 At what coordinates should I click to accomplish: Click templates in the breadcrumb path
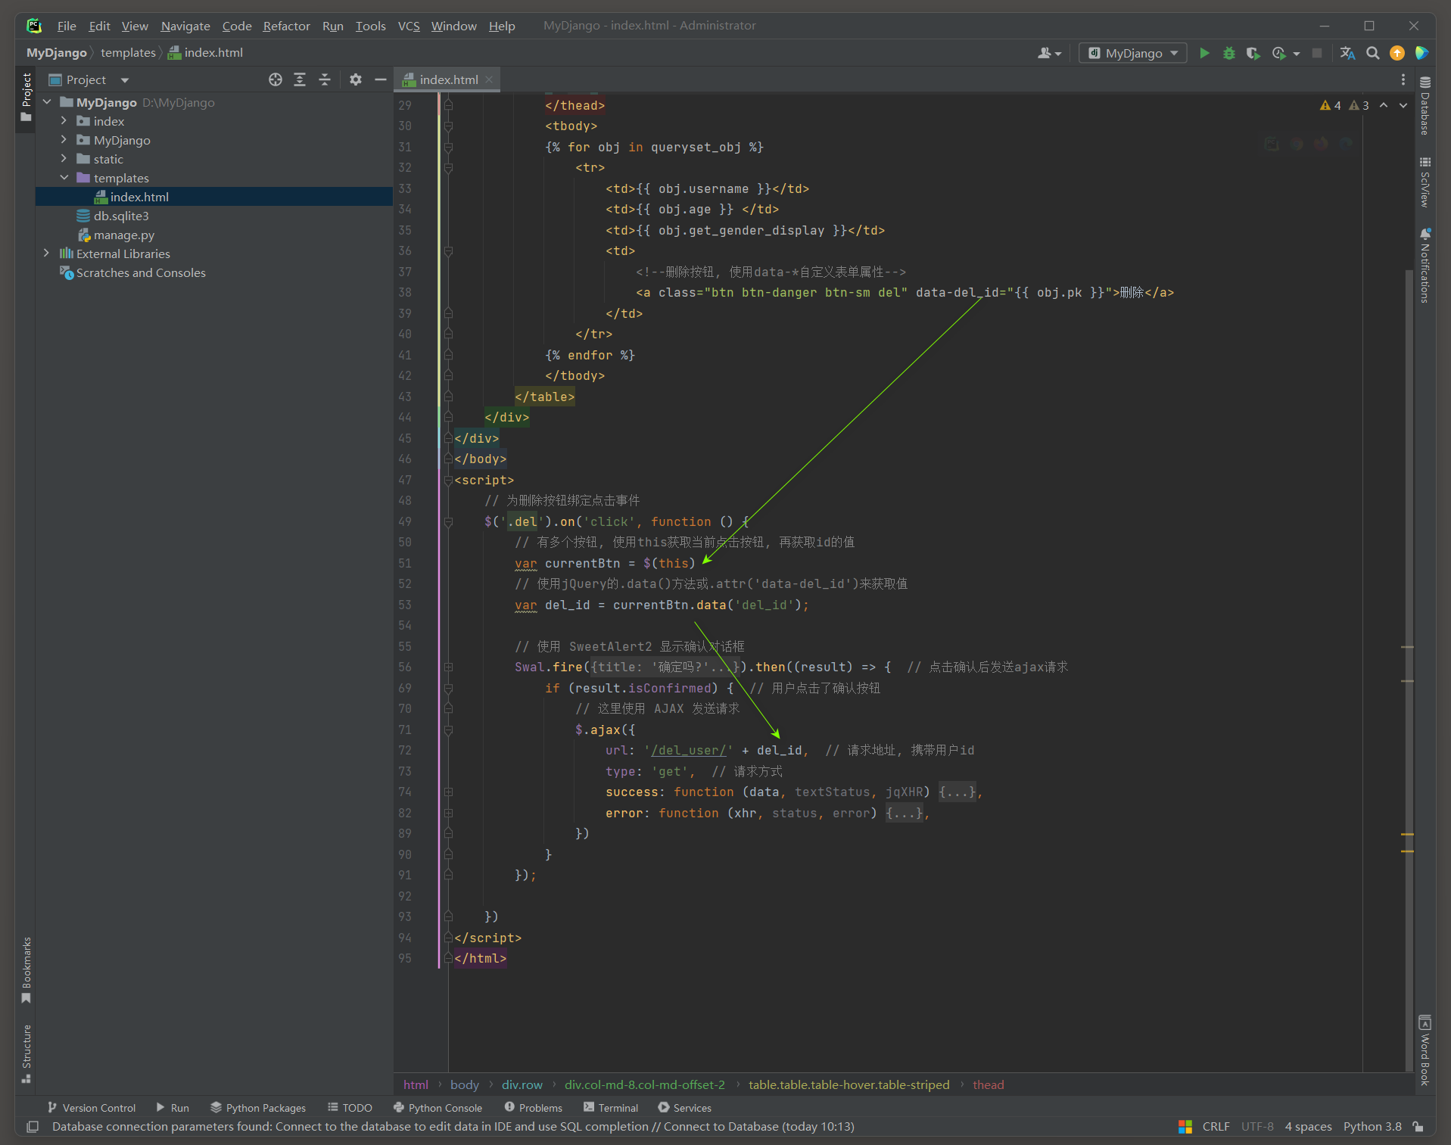pos(128,53)
